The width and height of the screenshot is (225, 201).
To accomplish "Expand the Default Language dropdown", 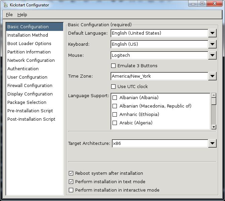I will point(212,33).
